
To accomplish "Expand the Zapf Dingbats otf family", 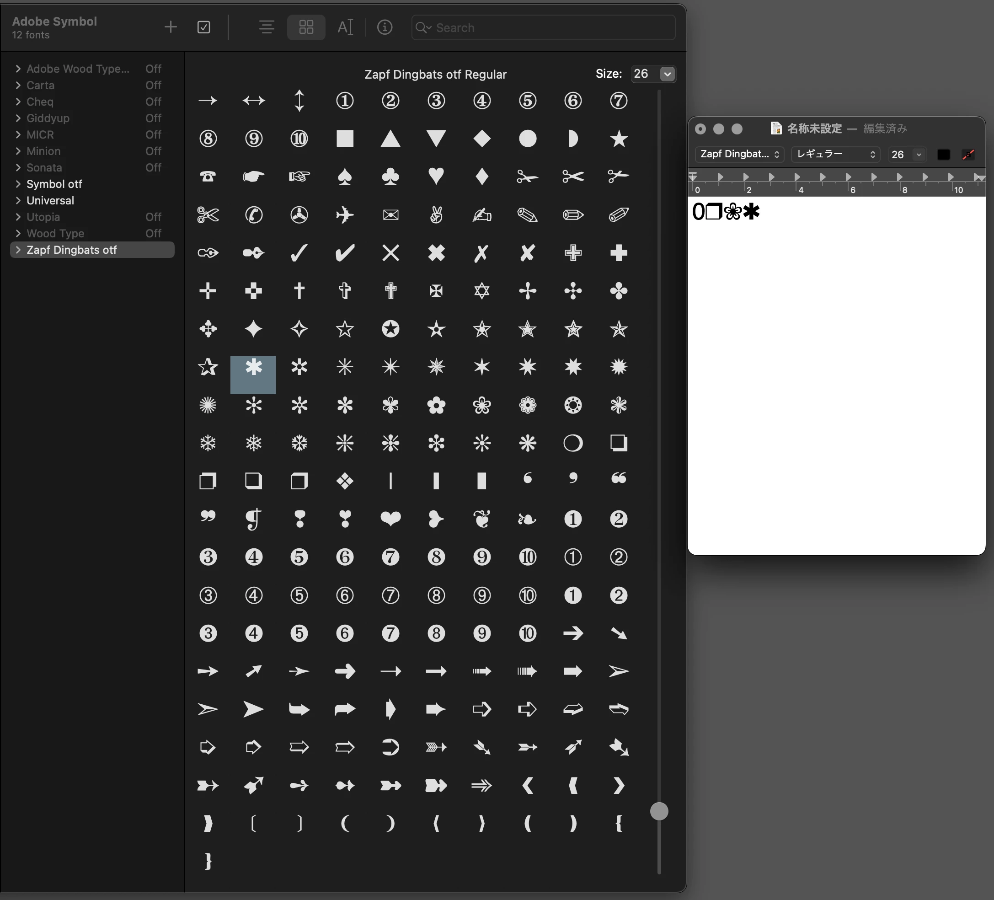I will [18, 250].
